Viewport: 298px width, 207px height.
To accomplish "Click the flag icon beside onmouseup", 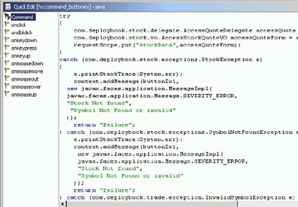I will click(x=7, y=94).
